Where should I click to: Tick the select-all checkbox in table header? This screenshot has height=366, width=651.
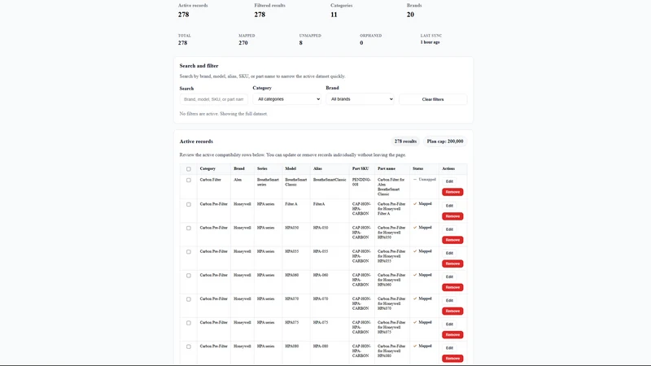coord(189,169)
